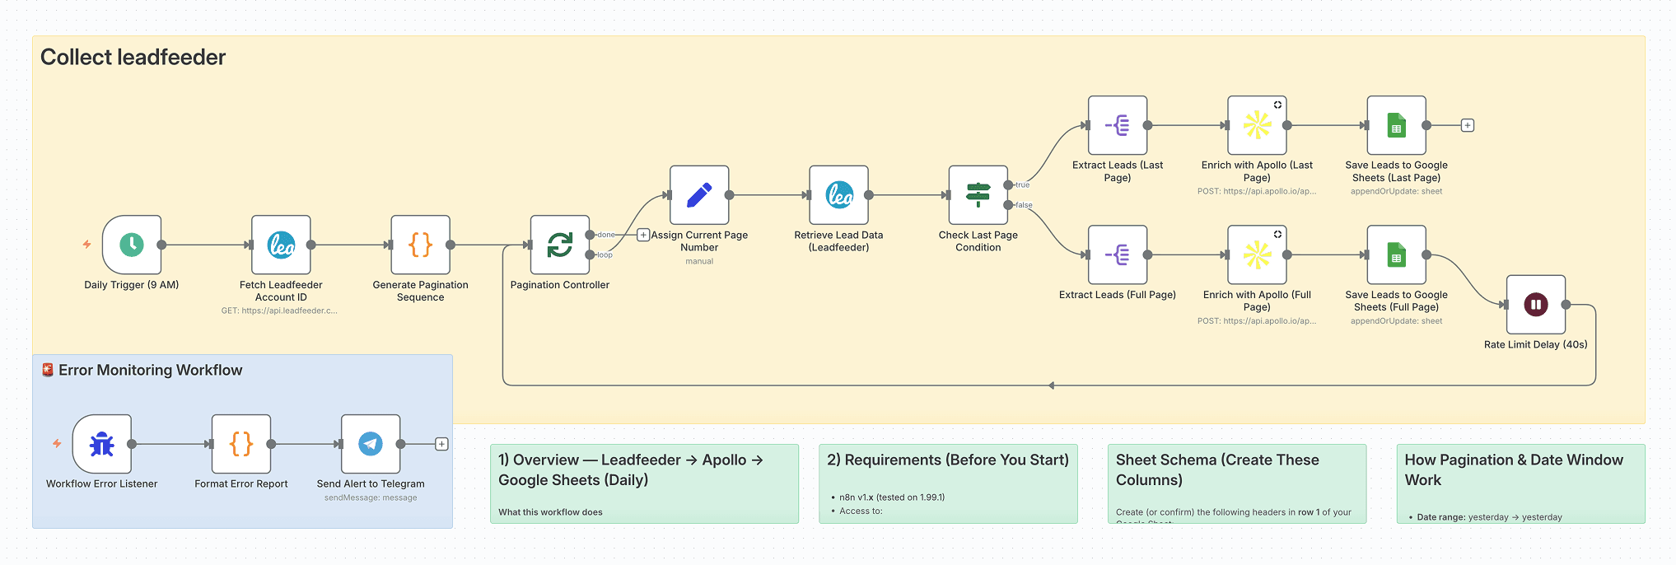Open the Enrich with Apollo (Last Page) node

(1258, 125)
